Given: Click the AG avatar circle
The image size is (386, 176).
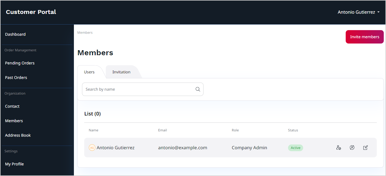Looking at the screenshot, I should pyautogui.click(x=92, y=148).
